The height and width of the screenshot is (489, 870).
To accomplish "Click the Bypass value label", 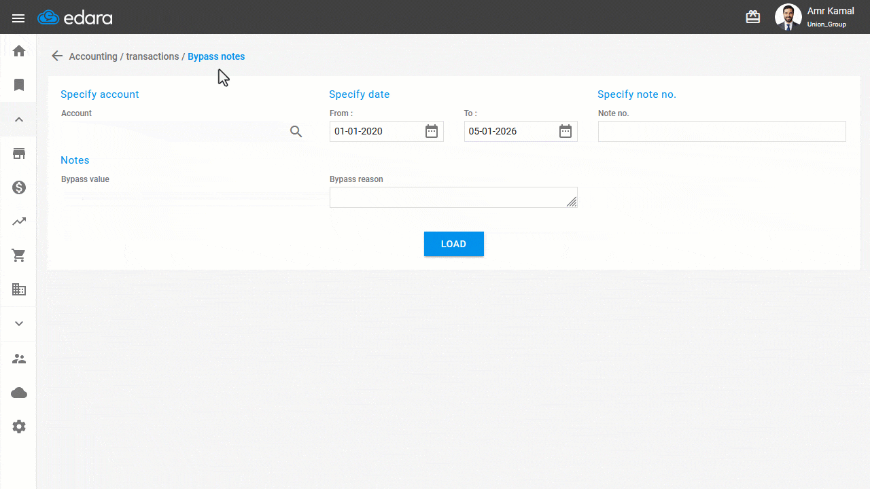I will 85,179.
